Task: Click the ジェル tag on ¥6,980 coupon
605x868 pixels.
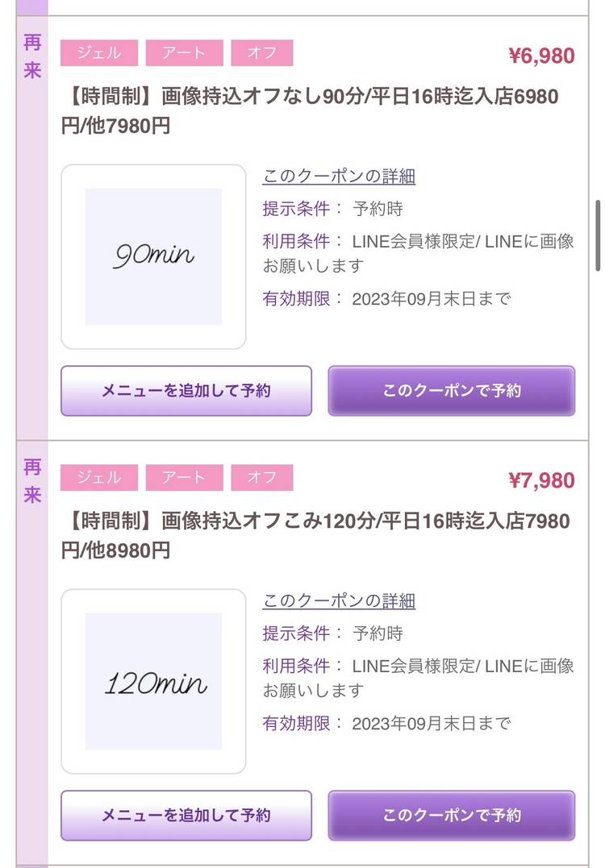Action: pos(99,53)
